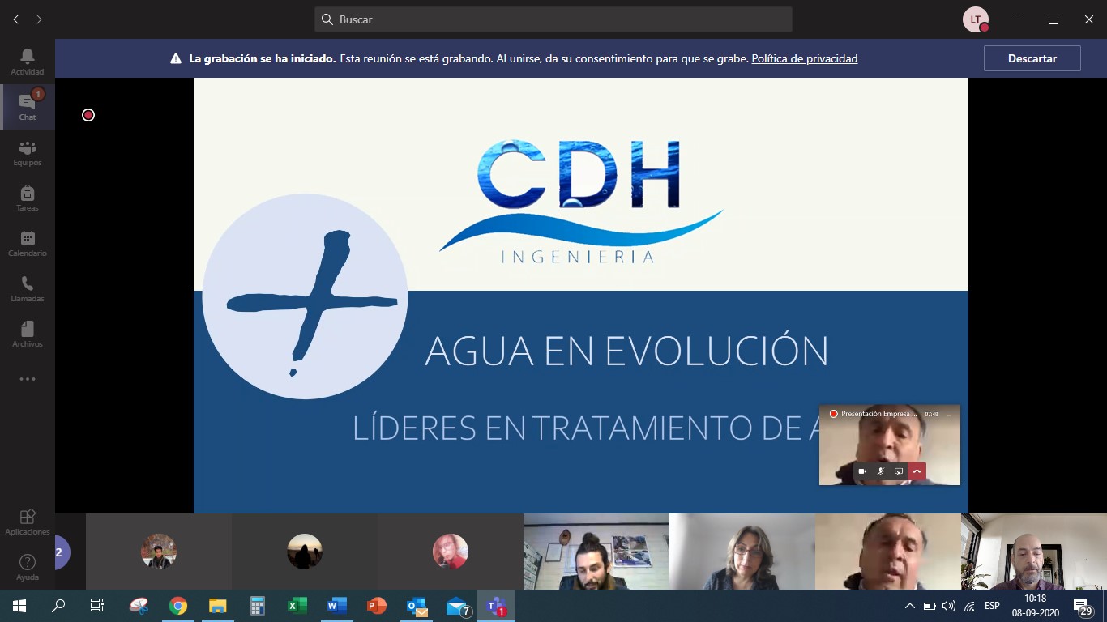The height and width of the screenshot is (622, 1107).
Task: Open Aplicaciones store
Action: [x=28, y=522]
